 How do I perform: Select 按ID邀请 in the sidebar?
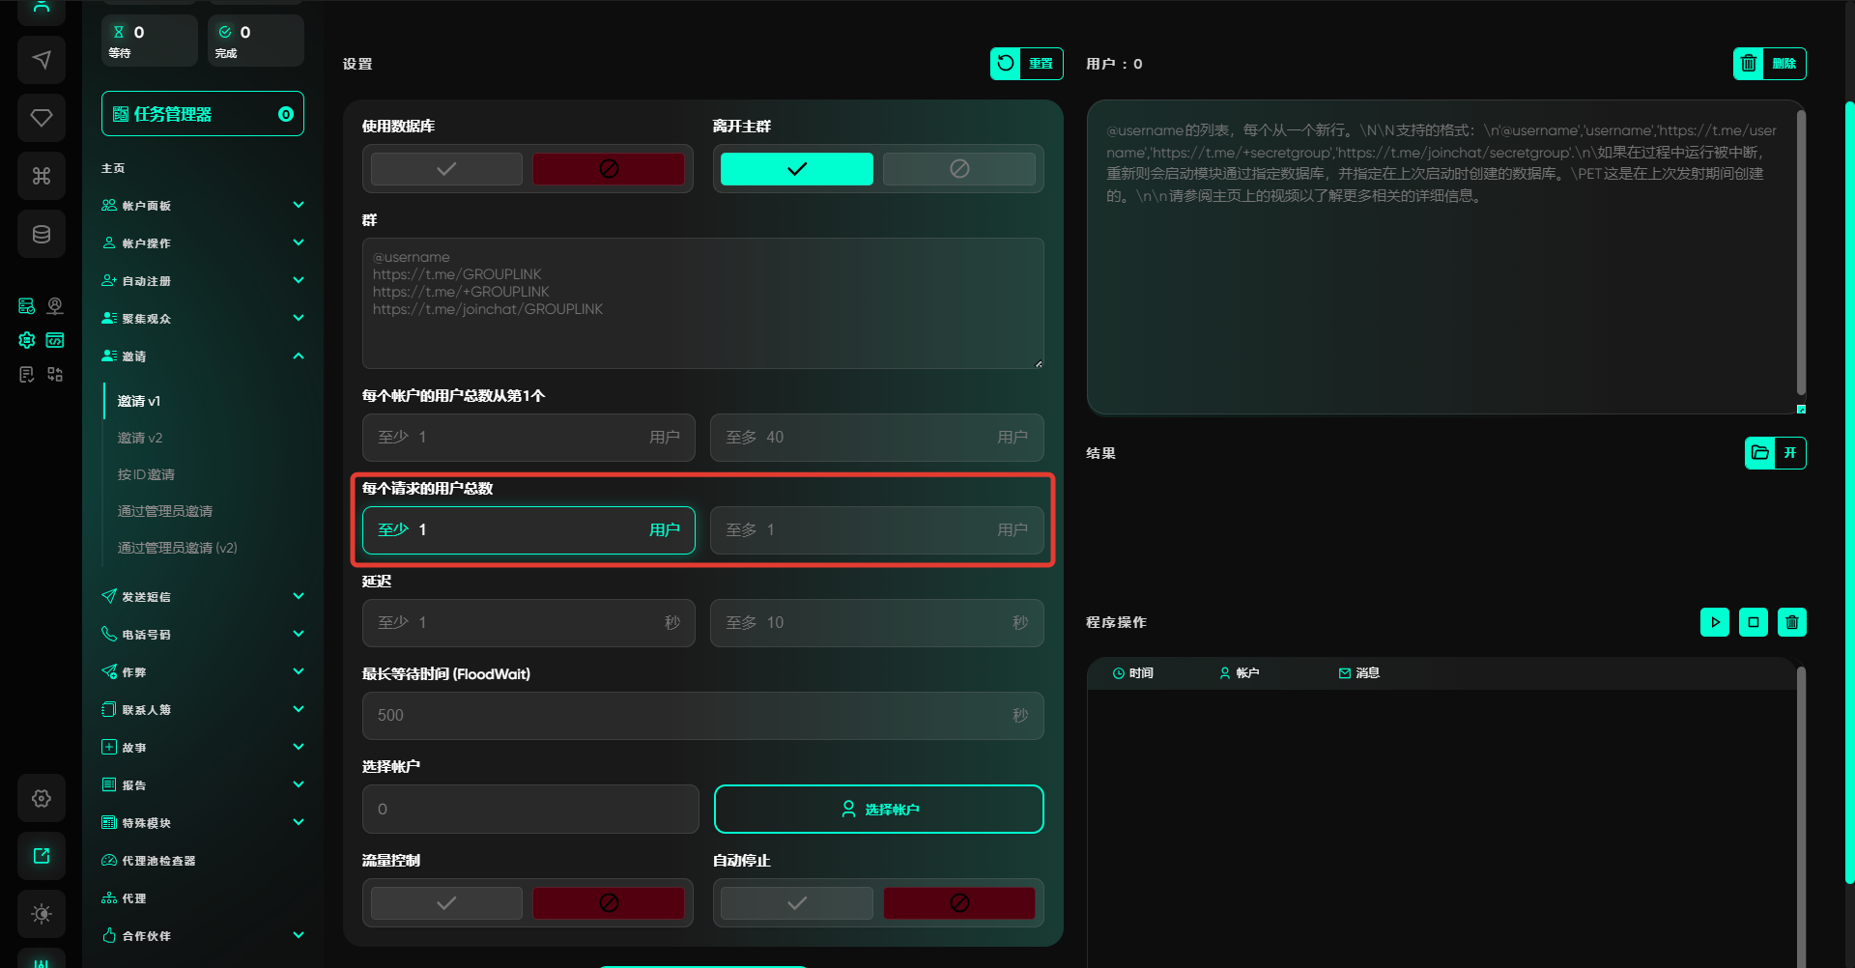[146, 474]
